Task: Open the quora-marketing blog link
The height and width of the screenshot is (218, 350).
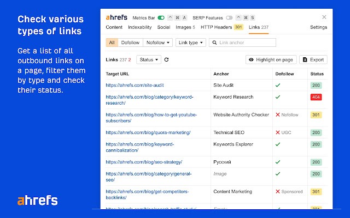Action: (x=148, y=132)
